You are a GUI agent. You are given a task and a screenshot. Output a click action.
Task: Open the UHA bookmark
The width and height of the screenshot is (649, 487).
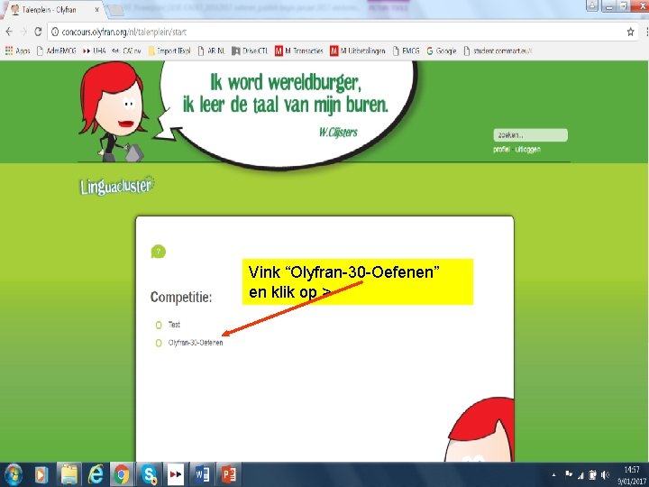point(94,51)
